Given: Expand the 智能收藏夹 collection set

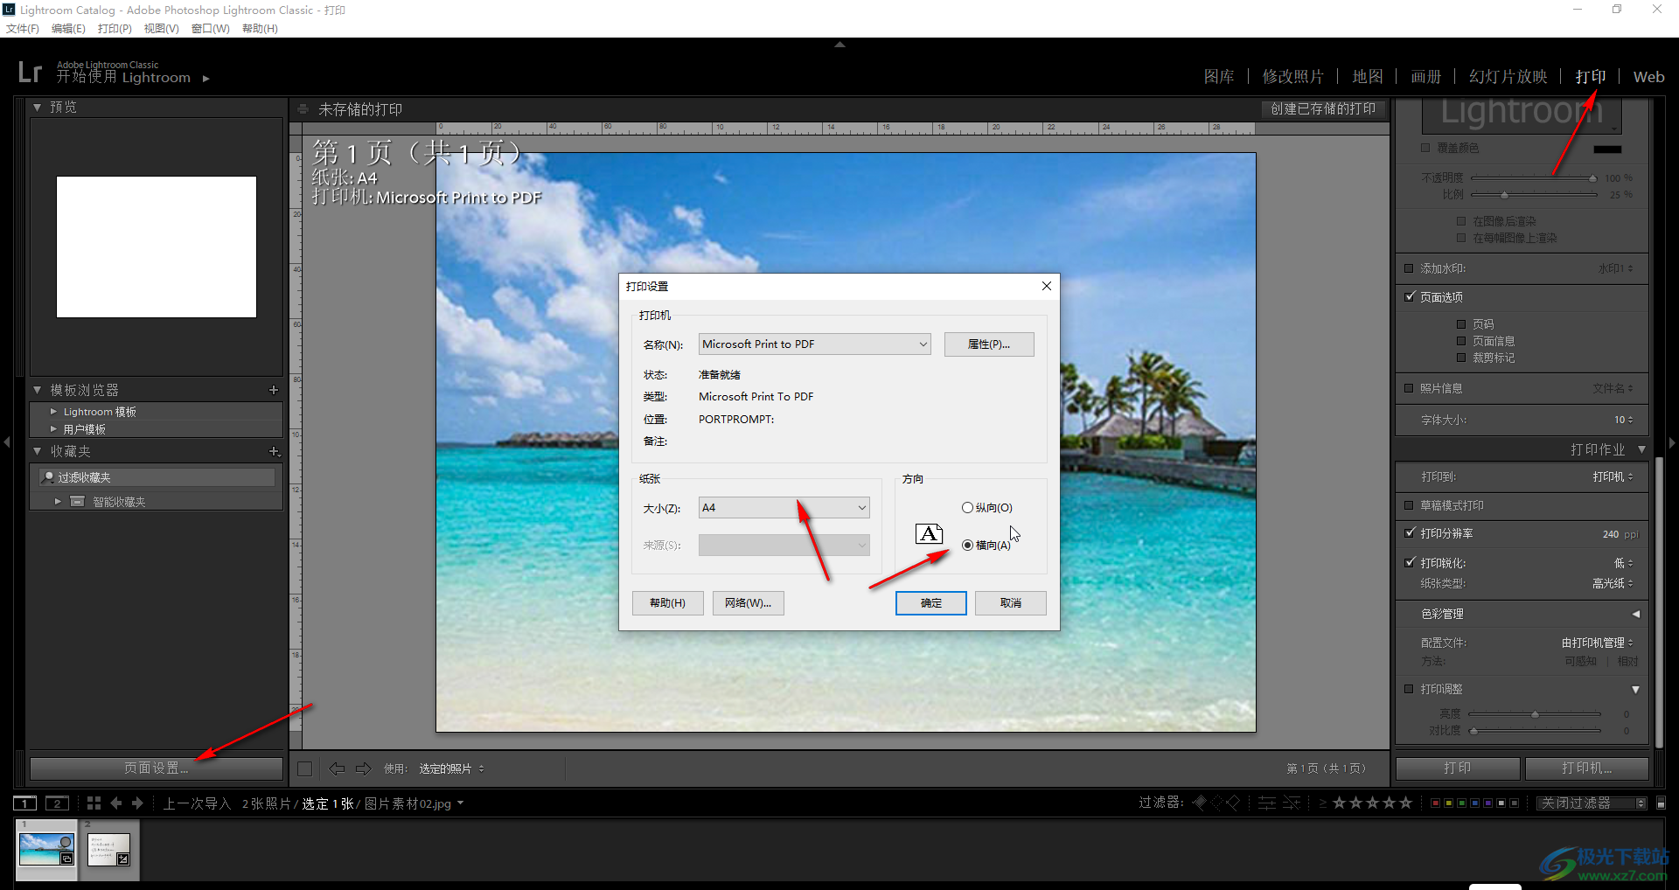Looking at the screenshot, I should [58, 501].
